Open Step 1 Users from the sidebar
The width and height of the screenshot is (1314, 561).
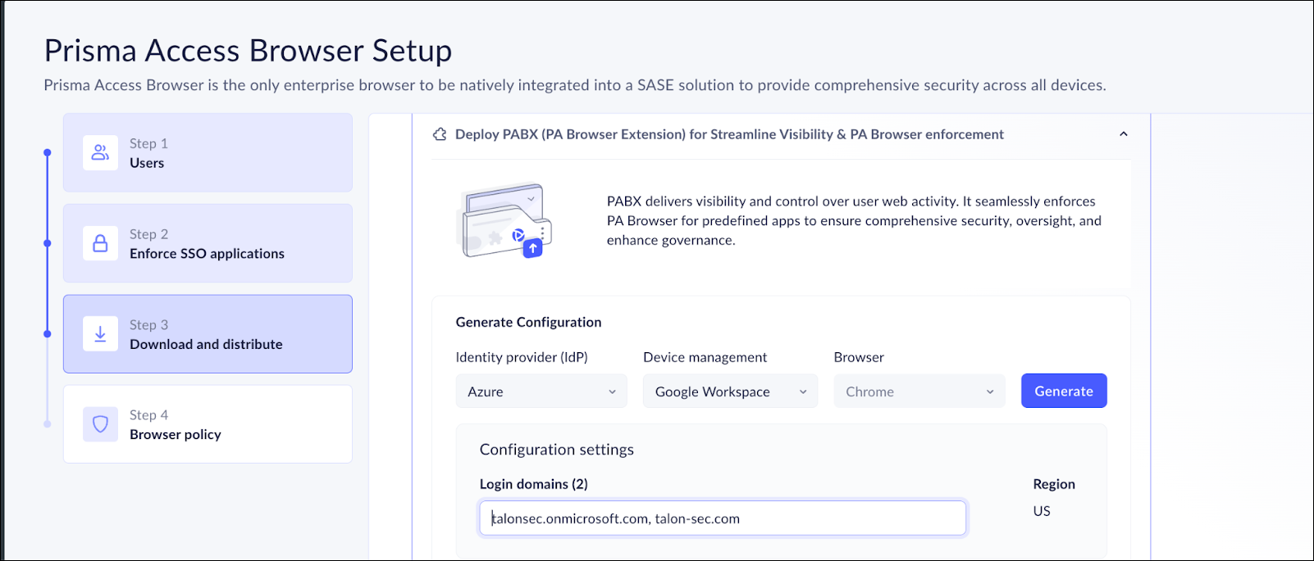click(x=208, y=152)
